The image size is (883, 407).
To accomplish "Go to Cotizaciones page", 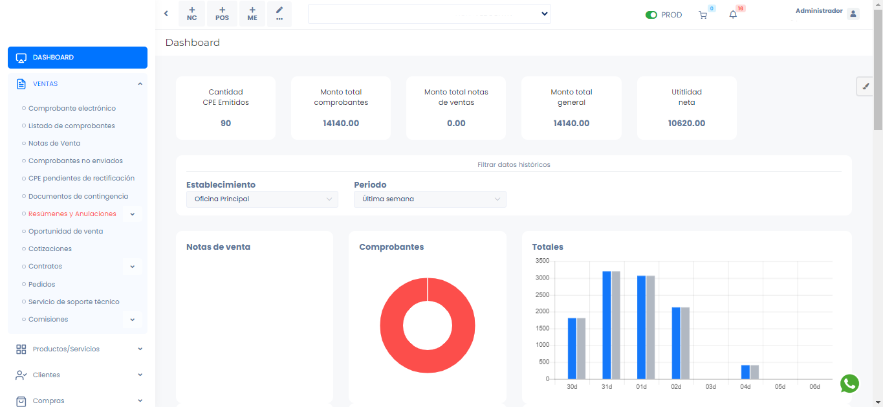I will (x=50, y=249).
